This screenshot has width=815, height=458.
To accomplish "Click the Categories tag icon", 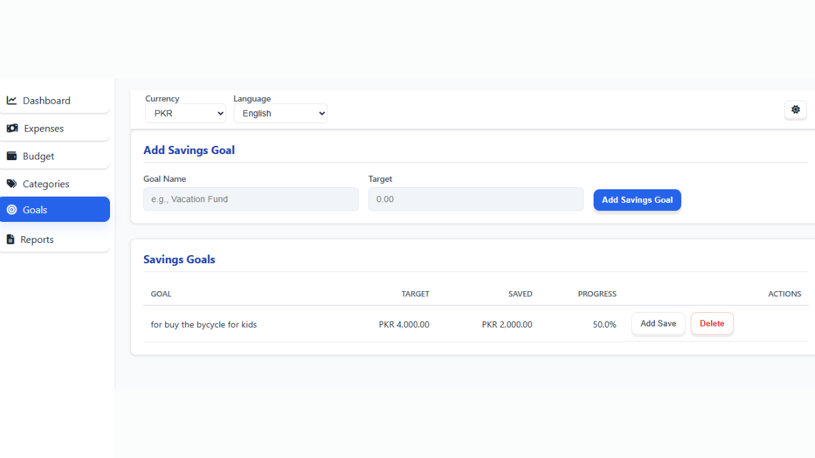I will click(x=12, y=183).
